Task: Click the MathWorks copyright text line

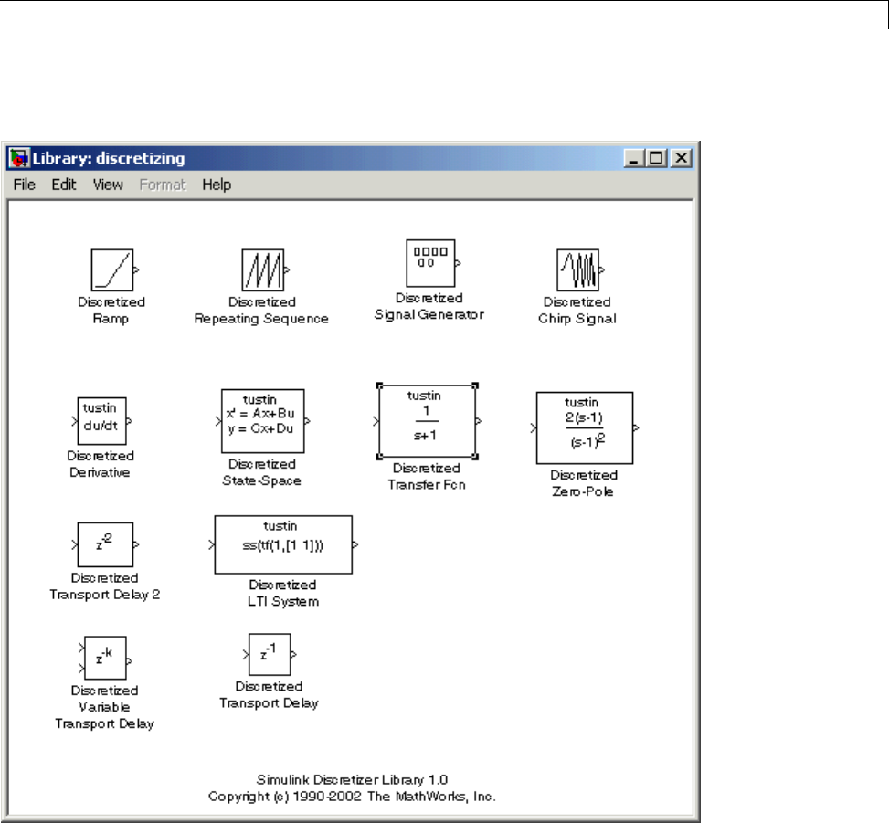Action: point(352,797)
